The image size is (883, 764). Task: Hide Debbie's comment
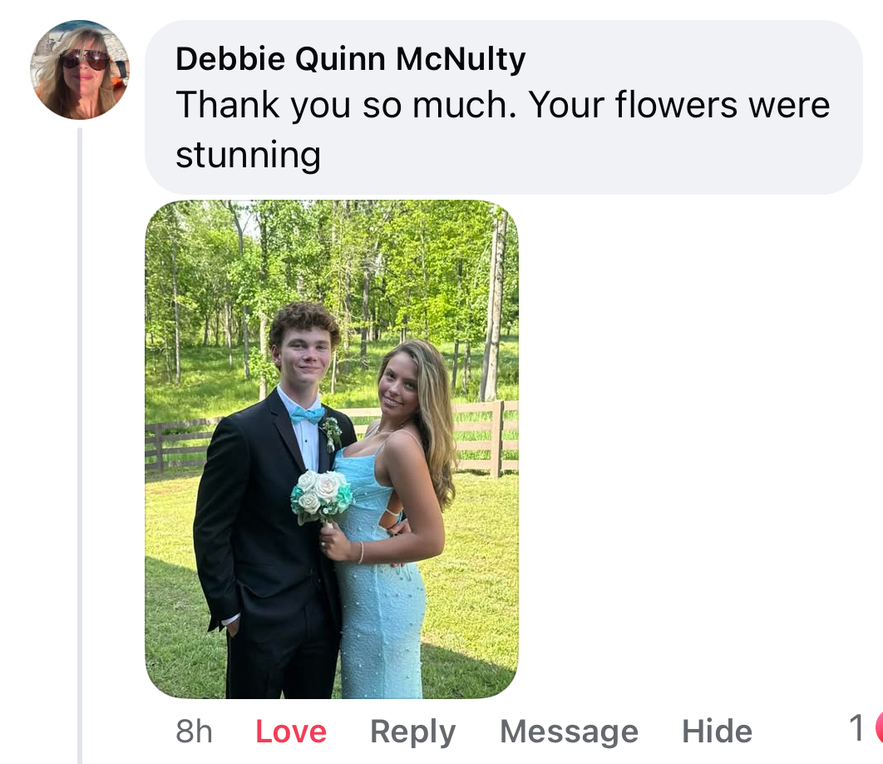[717, 732]
